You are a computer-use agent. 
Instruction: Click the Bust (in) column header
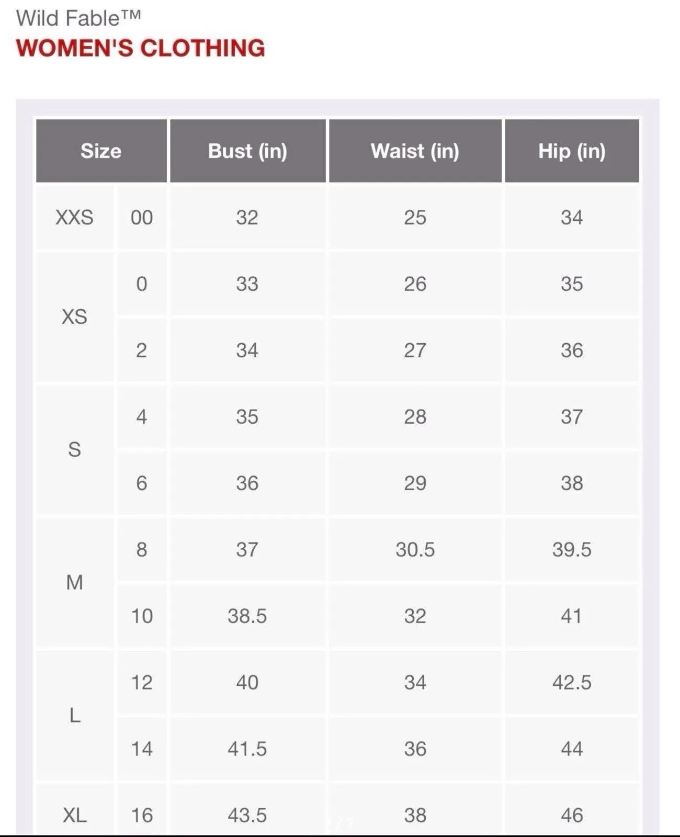[x=248, y=151]
